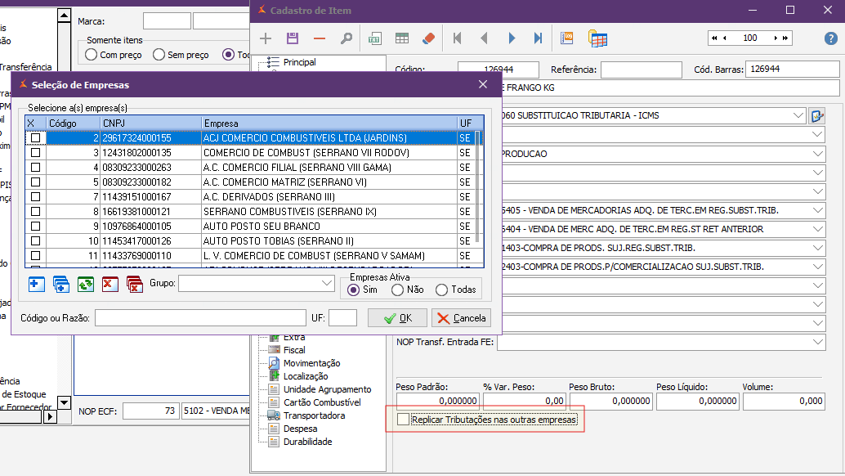Image resolution: width=845 pixels, height=476 pixels.
Task: Open Transportadora in the navigation tree
Action: click(x=314, y=415)
